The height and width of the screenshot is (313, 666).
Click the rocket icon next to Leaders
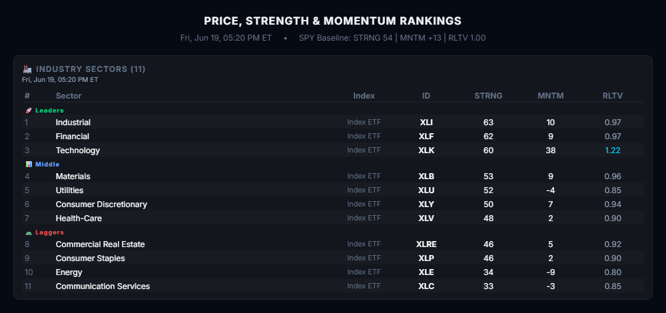pyautogui.click(x=29, y=111)
